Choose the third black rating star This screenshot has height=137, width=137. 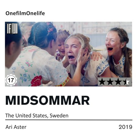(x=118, y=82)
